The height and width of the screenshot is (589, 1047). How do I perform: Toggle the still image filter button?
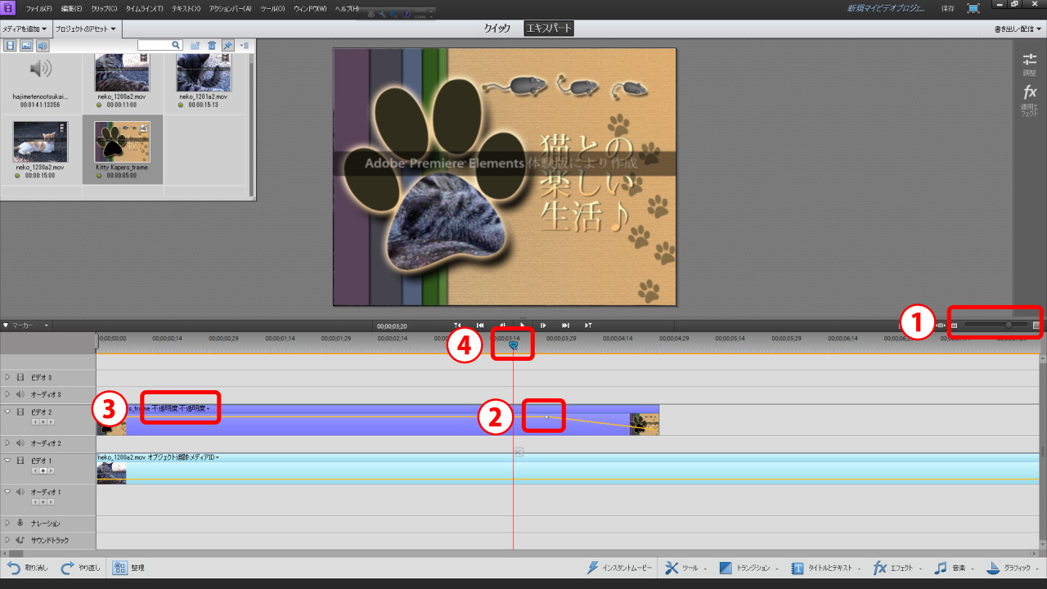click(x=26, y=46)
